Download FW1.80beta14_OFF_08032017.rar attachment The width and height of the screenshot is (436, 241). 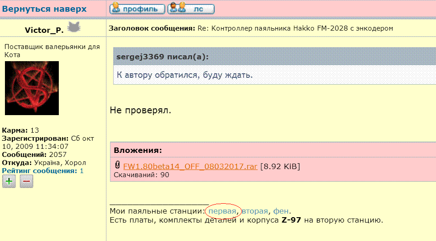click(190, 166)
